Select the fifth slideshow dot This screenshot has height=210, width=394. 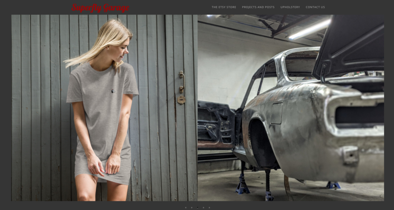209,207
